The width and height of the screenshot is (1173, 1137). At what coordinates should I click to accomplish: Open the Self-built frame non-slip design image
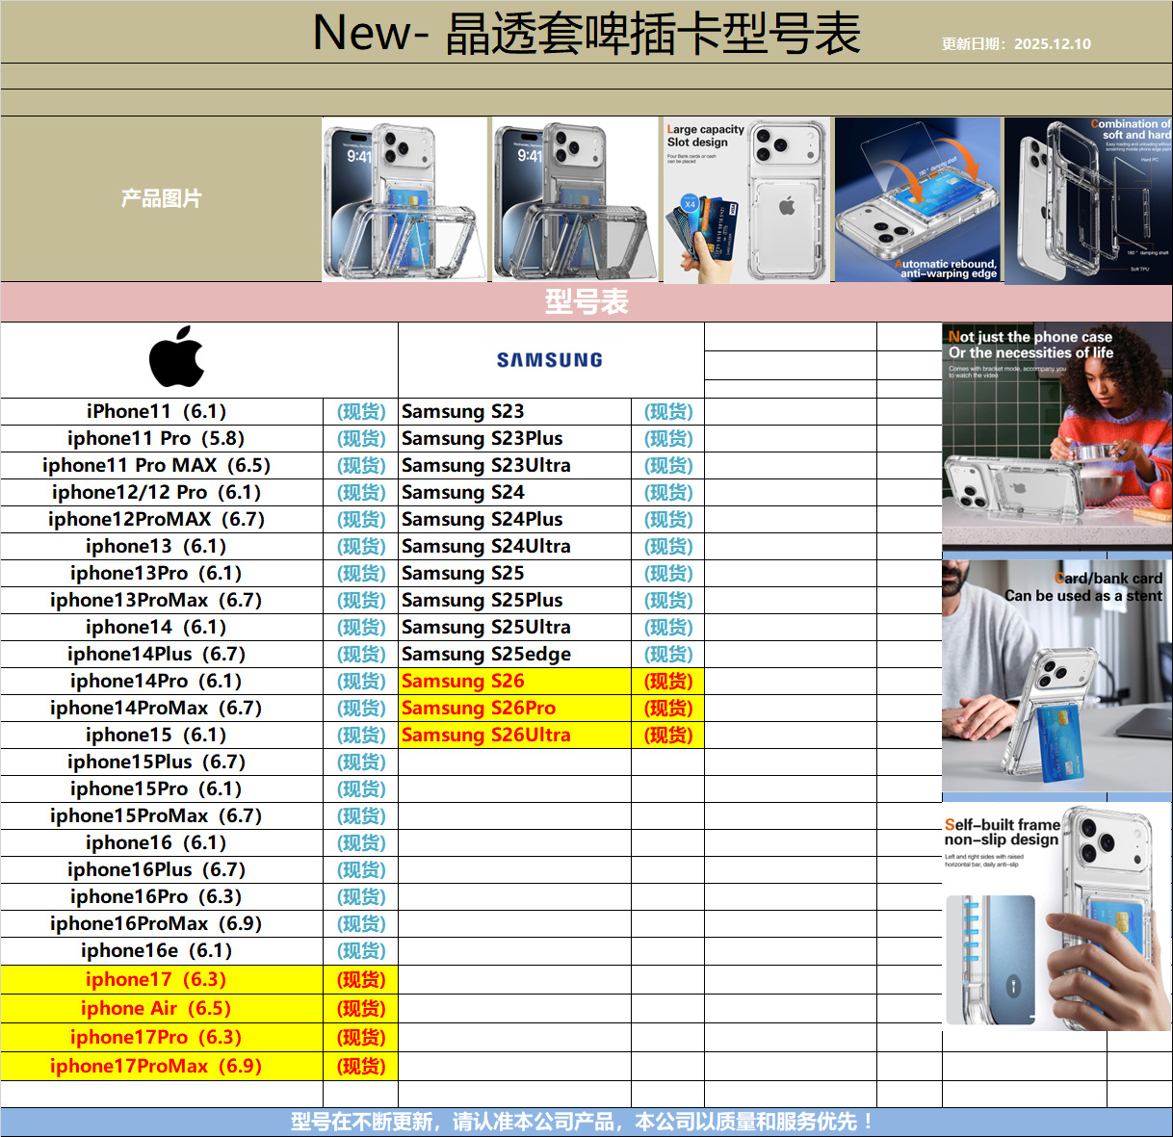tap(1057, 917)
